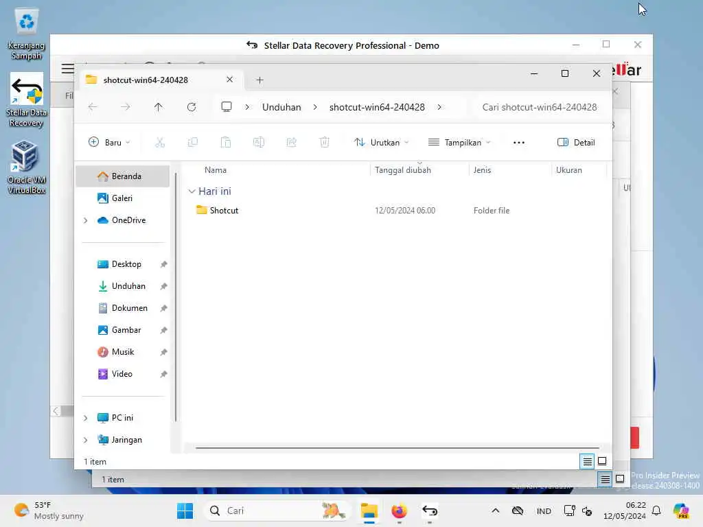
Task: Click IND language indicator in tray
Action: 544,511
